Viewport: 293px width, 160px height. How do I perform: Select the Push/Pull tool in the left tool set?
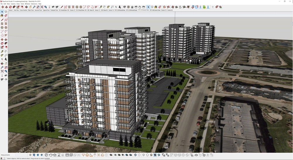pyautogui.click(x=6, y=39)
